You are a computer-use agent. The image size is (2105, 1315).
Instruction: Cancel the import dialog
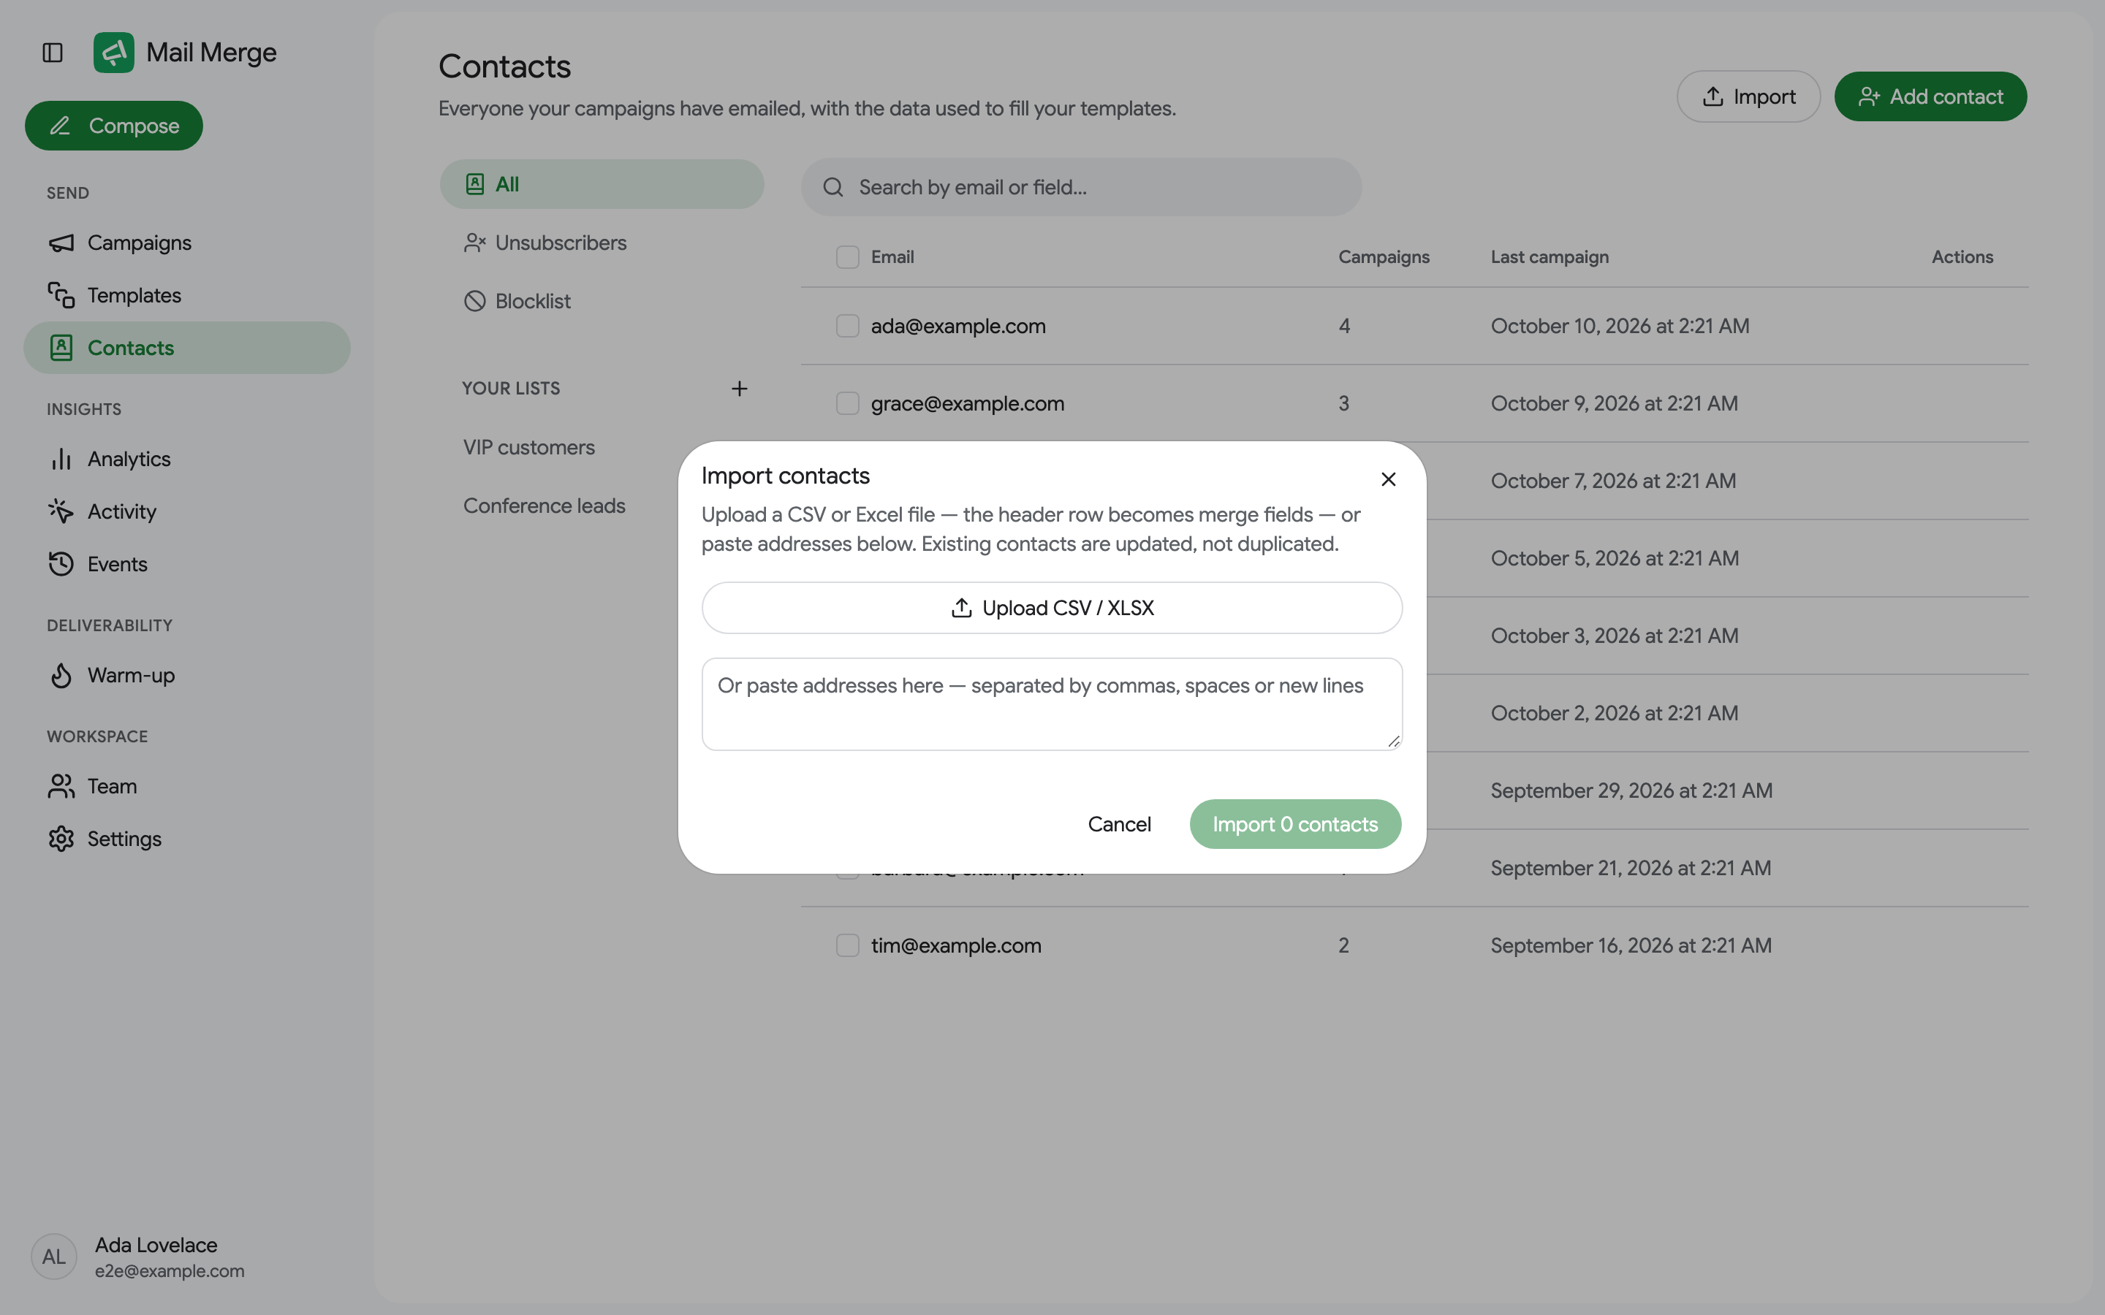coord(1120,825)
